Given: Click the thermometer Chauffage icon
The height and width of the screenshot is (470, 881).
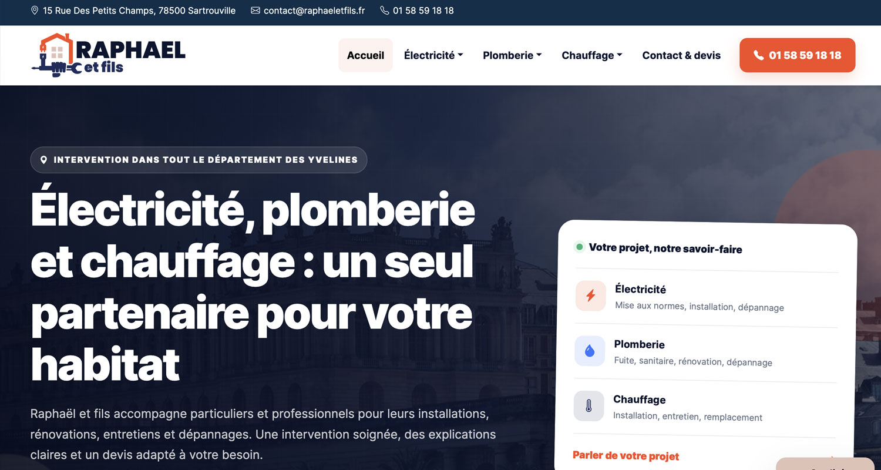Looking at the screenshot, I should (589, 406).
